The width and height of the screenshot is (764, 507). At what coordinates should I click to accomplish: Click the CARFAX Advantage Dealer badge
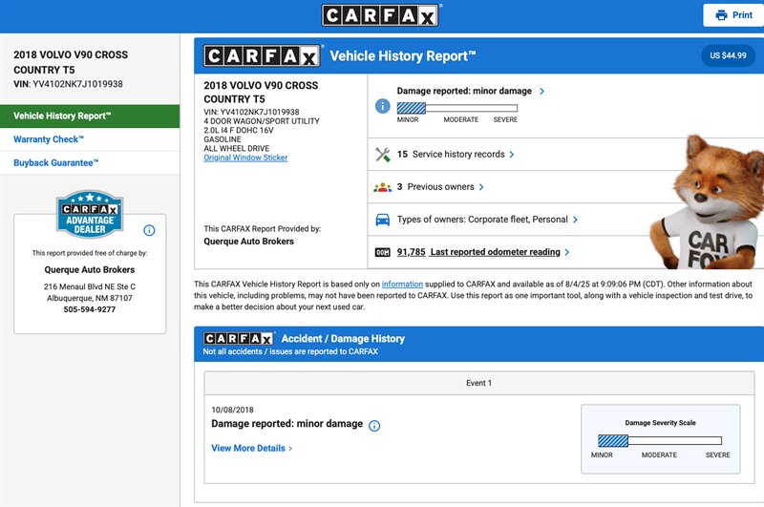tap(90, 214)
